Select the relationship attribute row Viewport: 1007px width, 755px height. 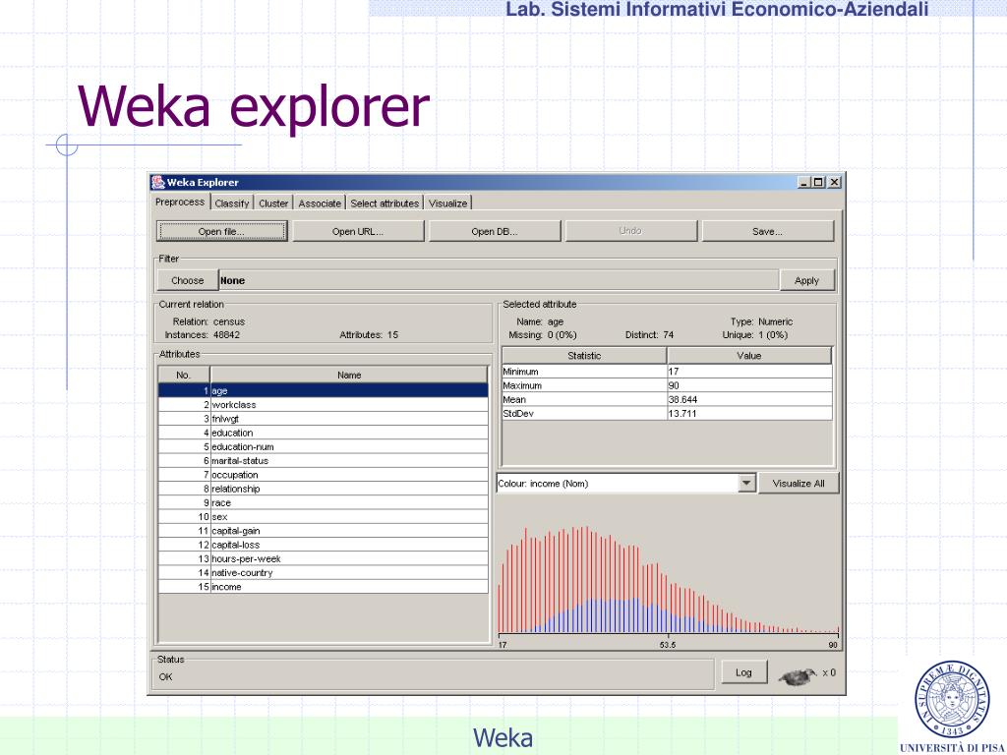coord(323,489)
